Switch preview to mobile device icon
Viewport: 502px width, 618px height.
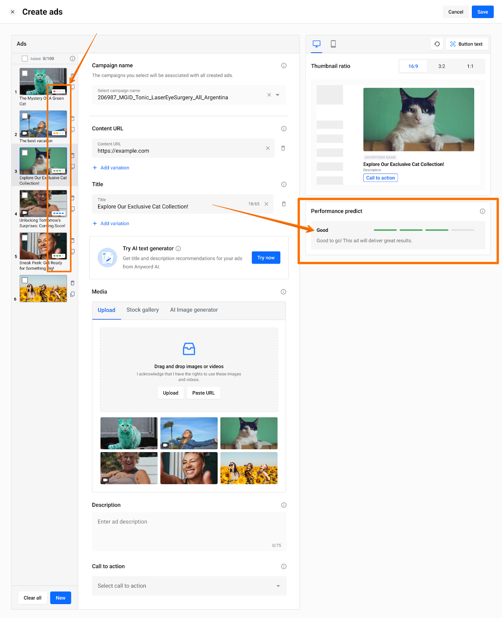coord(333,44)
